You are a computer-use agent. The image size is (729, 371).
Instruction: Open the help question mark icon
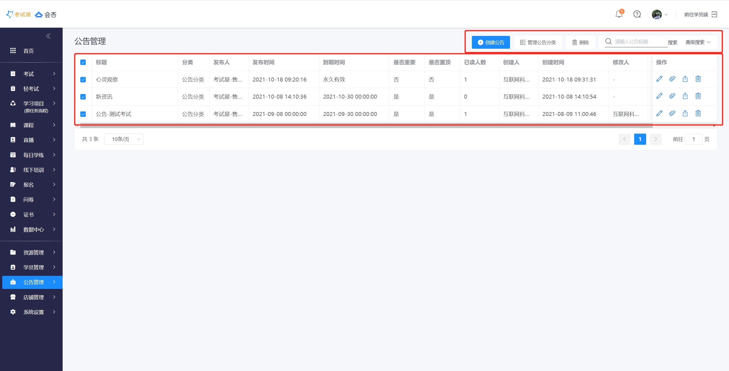[x=637, y=14]
